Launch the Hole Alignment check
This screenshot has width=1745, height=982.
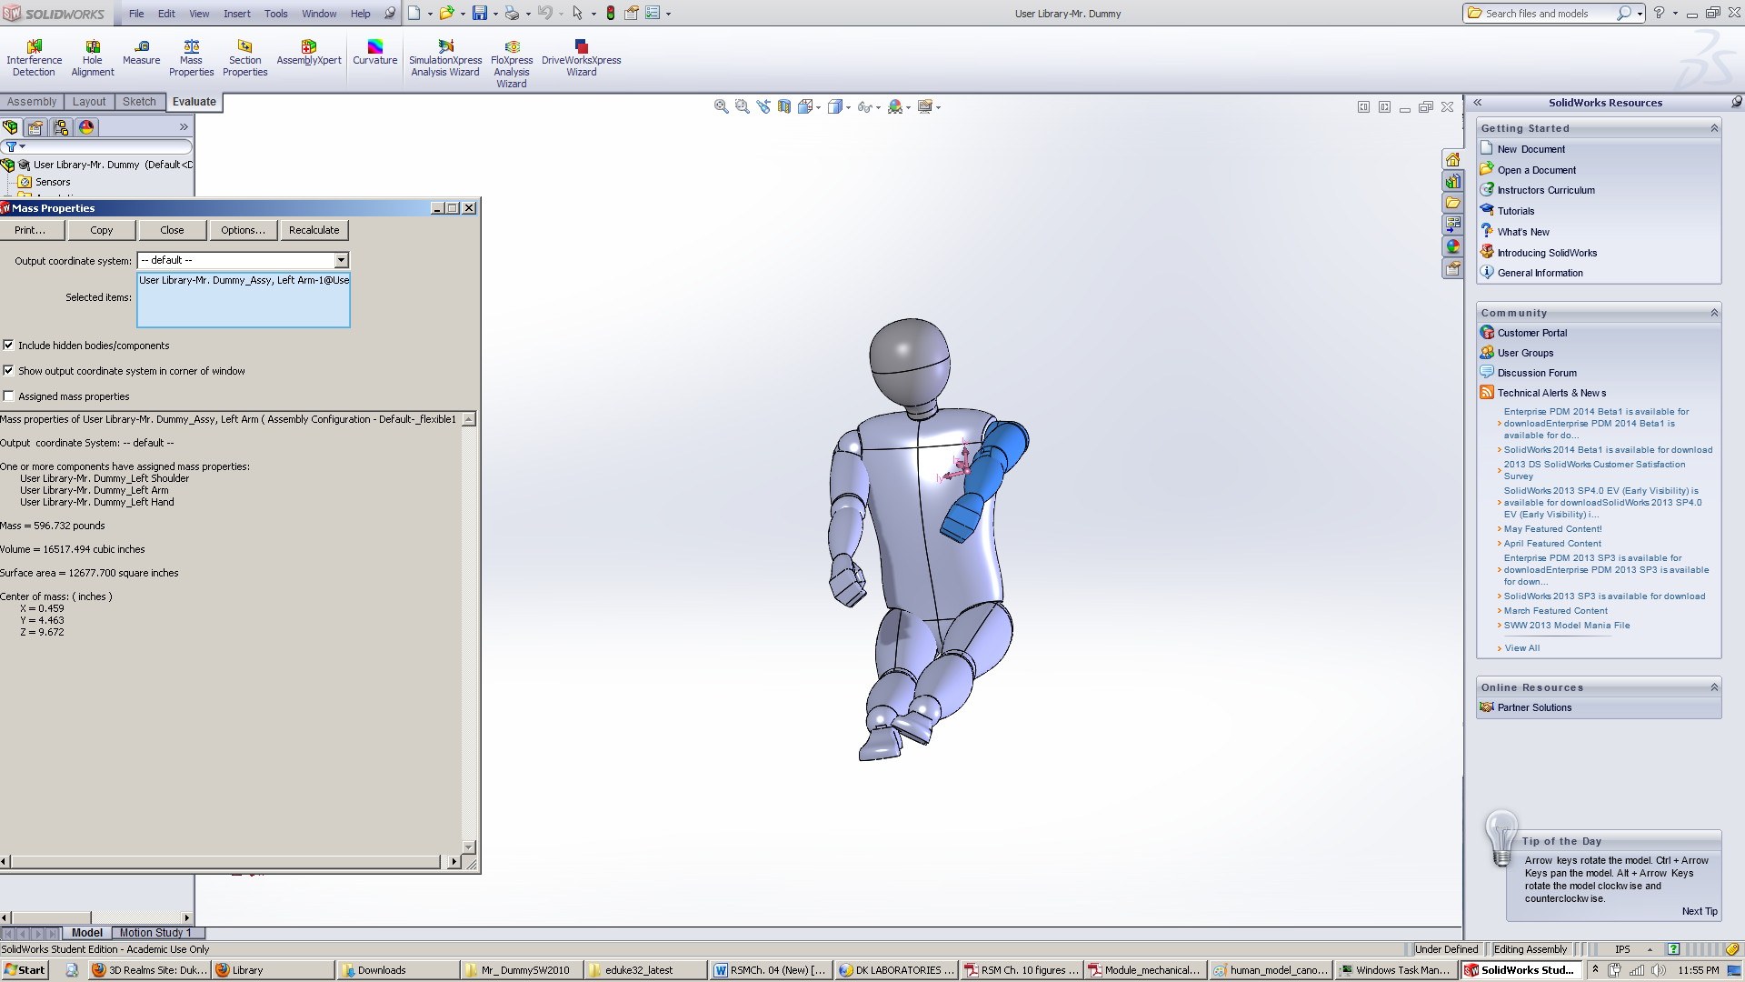93,58
